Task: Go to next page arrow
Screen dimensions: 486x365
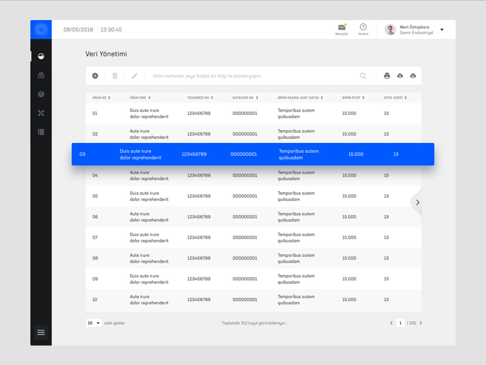Action: click(x=420, y=323)
